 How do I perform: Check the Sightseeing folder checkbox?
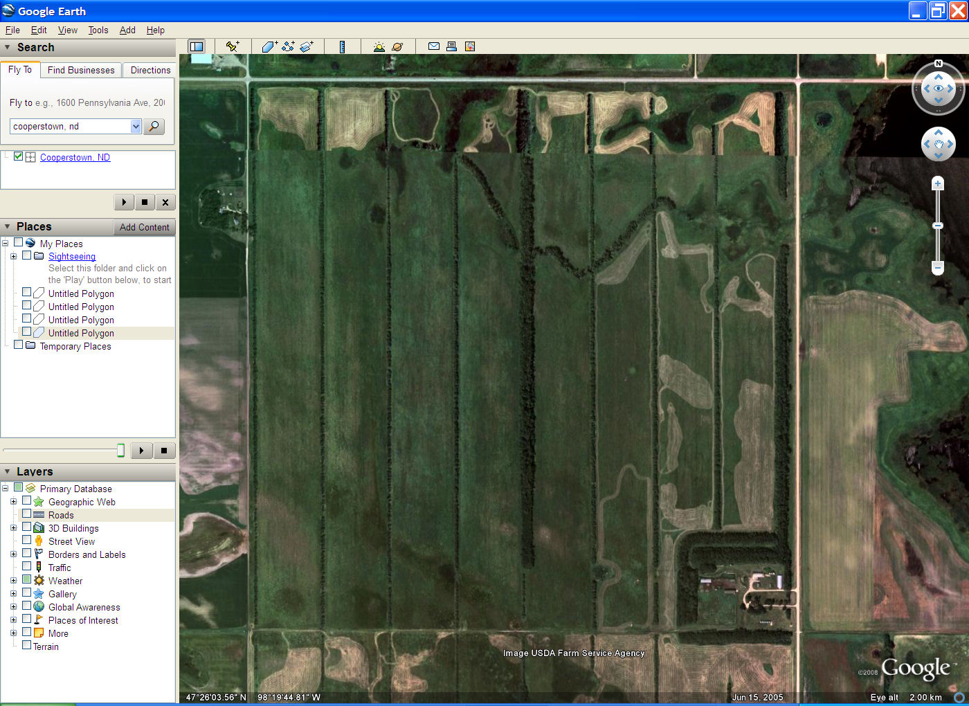pos(26,255)
